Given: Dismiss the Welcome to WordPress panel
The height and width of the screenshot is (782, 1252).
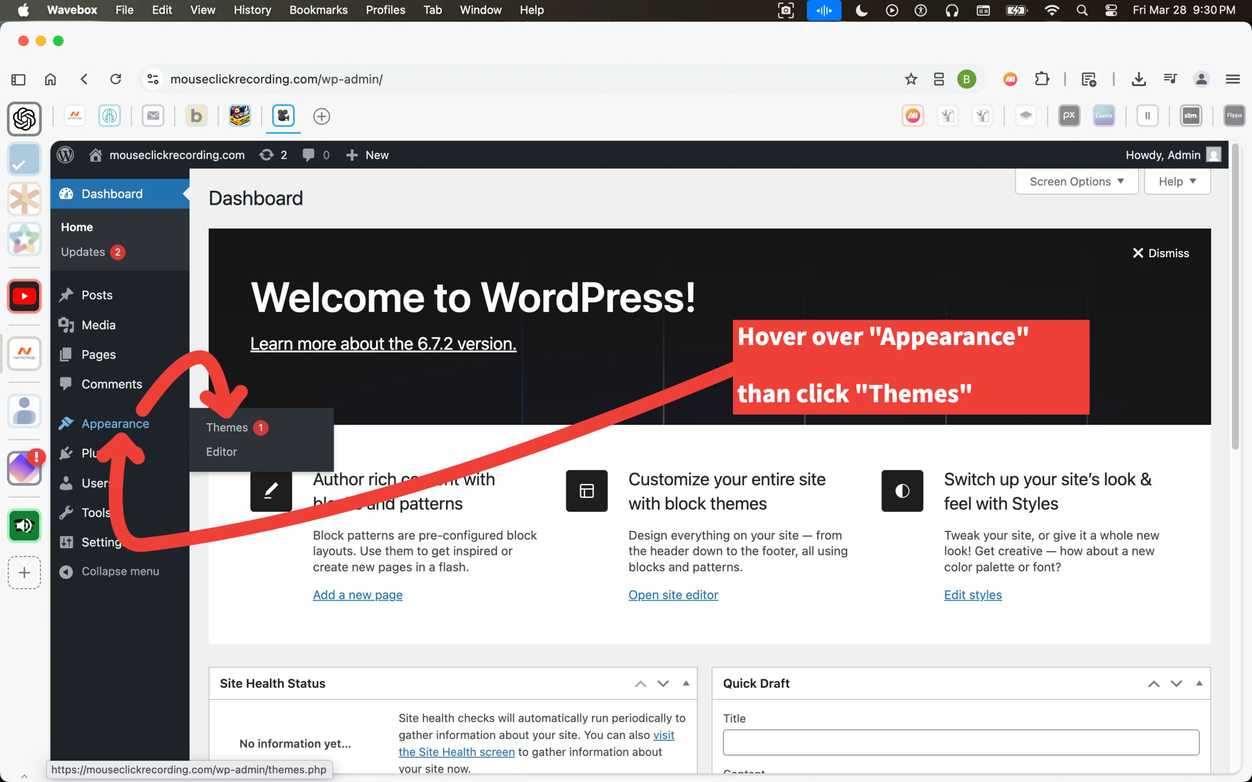Looking at the screenshot, I should [1161, 253].
